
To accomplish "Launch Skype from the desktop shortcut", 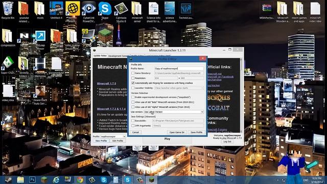I will click(x=105, y=10).
